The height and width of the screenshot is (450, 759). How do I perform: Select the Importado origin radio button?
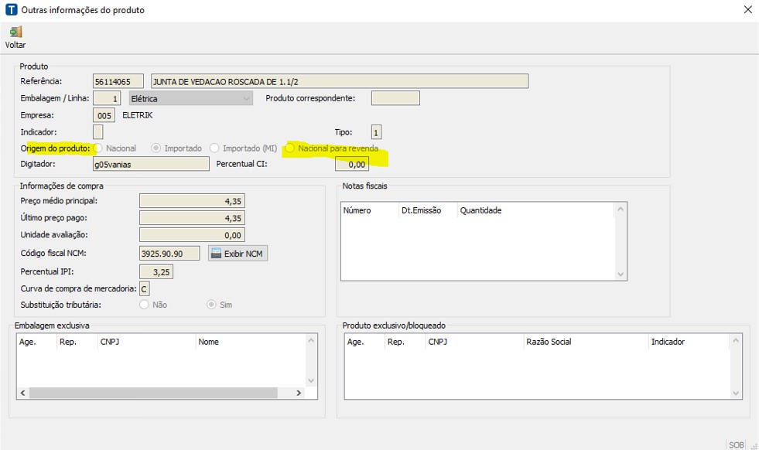point(156,148)
